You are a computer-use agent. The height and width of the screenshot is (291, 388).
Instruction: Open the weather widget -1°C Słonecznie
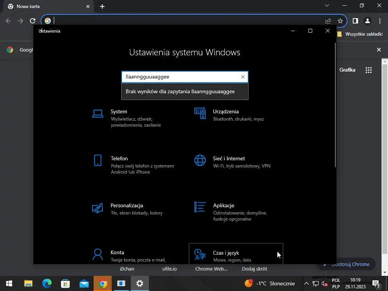pos(270,283)
